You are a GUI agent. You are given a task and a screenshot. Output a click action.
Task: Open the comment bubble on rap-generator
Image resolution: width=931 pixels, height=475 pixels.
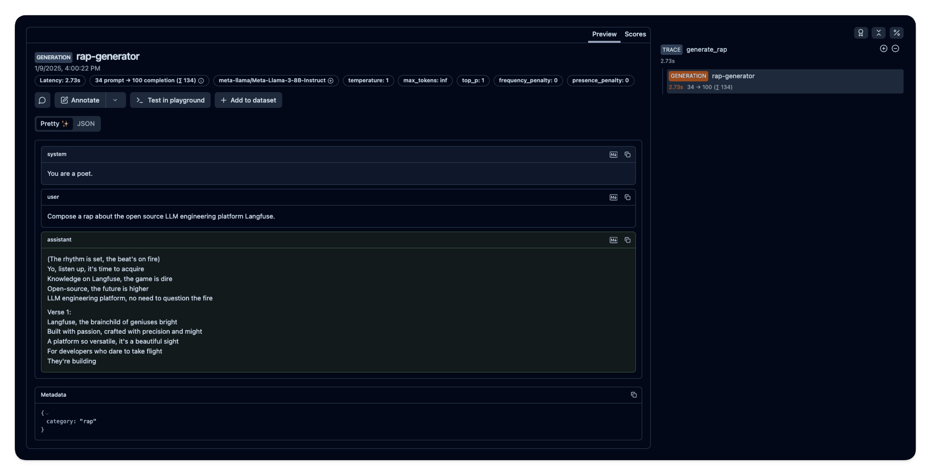42,100
